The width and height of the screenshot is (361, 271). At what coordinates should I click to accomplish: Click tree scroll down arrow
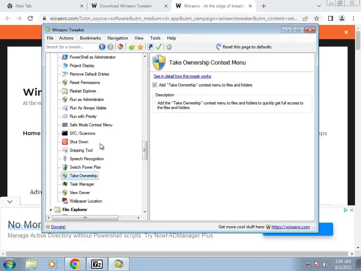click(x=145, y=212)
